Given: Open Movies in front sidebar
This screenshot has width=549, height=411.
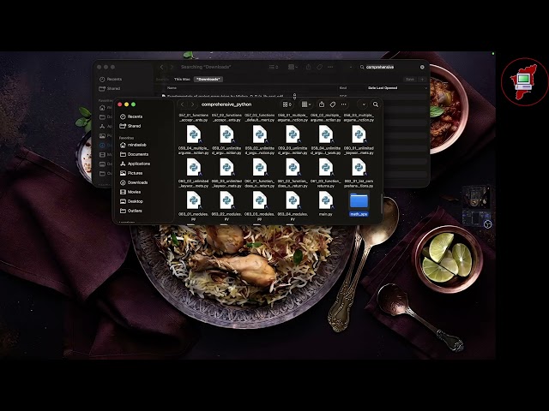Looking at the screenshot, I should click(x=130, y=192).
